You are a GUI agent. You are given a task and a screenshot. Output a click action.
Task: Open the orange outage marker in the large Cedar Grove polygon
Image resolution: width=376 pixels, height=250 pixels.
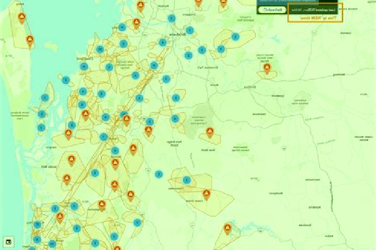tap(206, 195)
